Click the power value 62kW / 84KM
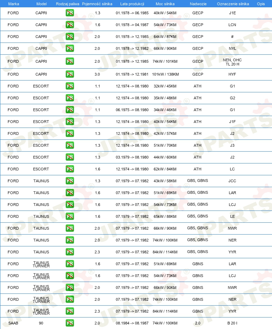 165,169
